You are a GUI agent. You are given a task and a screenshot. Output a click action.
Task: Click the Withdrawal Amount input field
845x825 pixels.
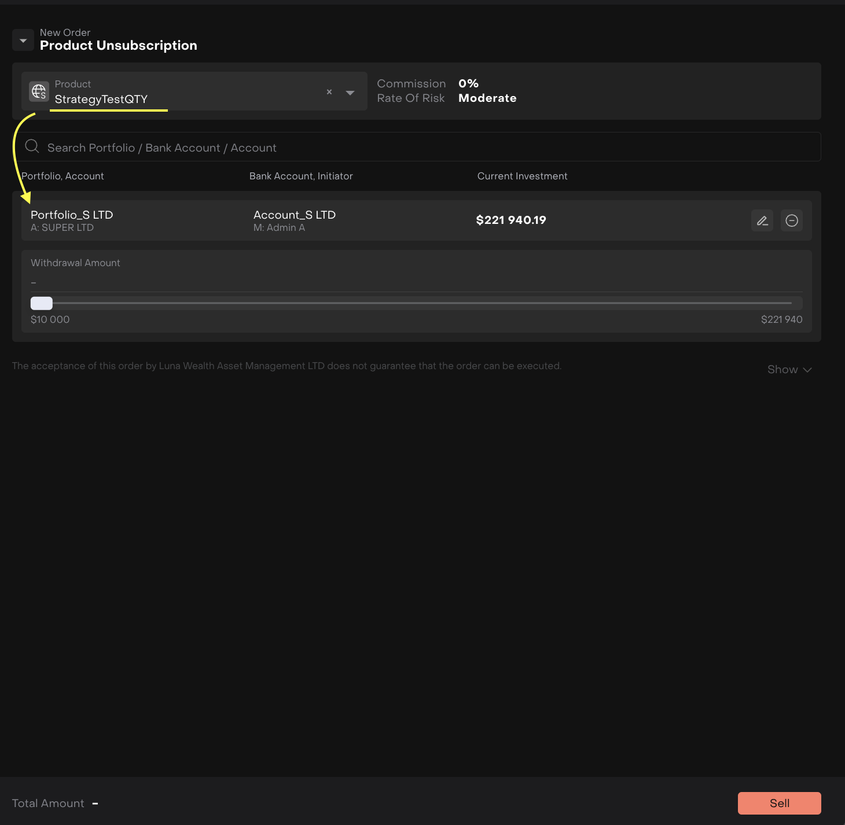click(x=416, y=282)
